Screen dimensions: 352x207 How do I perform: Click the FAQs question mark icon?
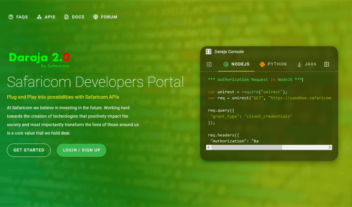(11, 17)
